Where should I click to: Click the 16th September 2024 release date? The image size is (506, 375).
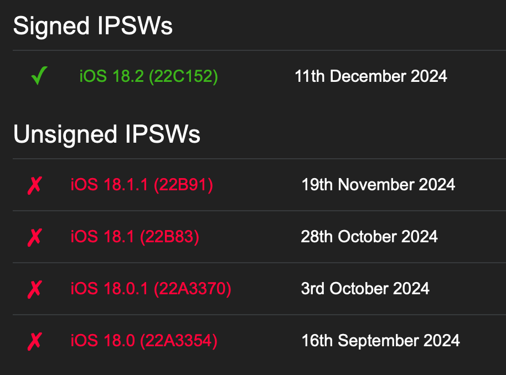point(380,341)
